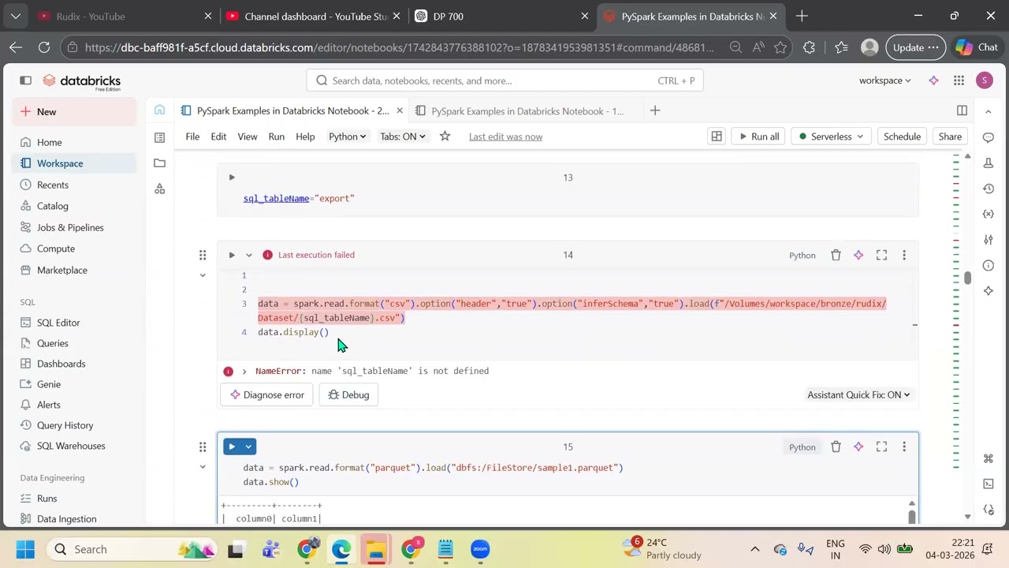Maximize cell 14 with fullscreen icon
The width and height of the screenshot is (1009, 568).
click(x=881, y=255)
